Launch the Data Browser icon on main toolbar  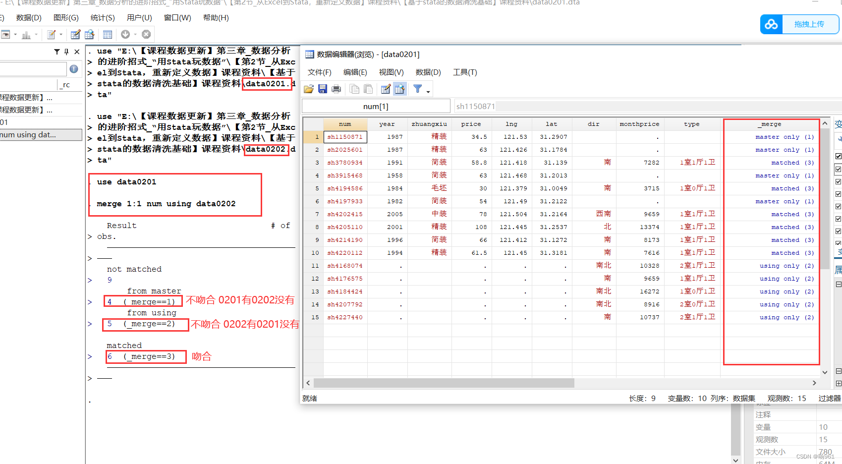click(90, 34)
